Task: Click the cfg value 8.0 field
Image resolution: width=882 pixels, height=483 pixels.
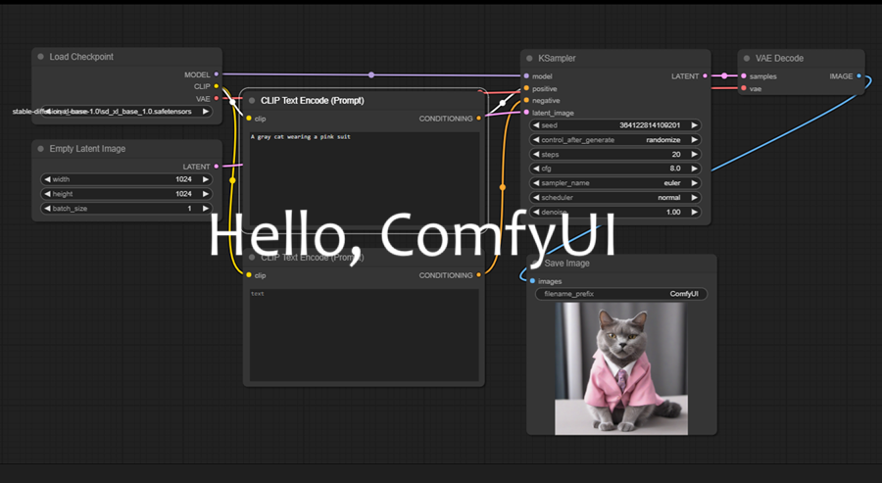Action: [x=615, y=169]
